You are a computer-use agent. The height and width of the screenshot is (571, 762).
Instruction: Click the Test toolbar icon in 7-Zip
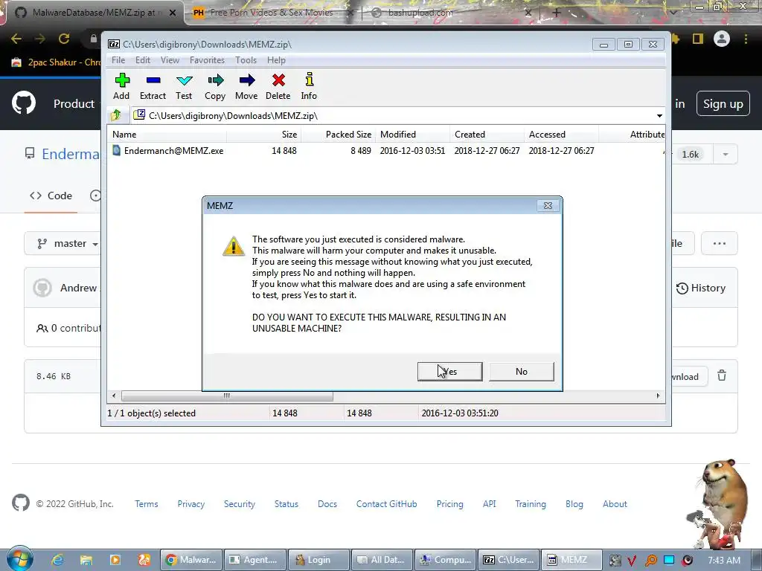point(184,86)
